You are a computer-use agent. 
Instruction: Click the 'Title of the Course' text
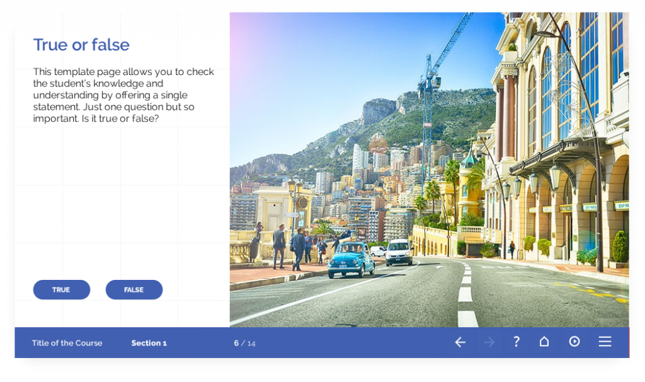coord(67,343)
